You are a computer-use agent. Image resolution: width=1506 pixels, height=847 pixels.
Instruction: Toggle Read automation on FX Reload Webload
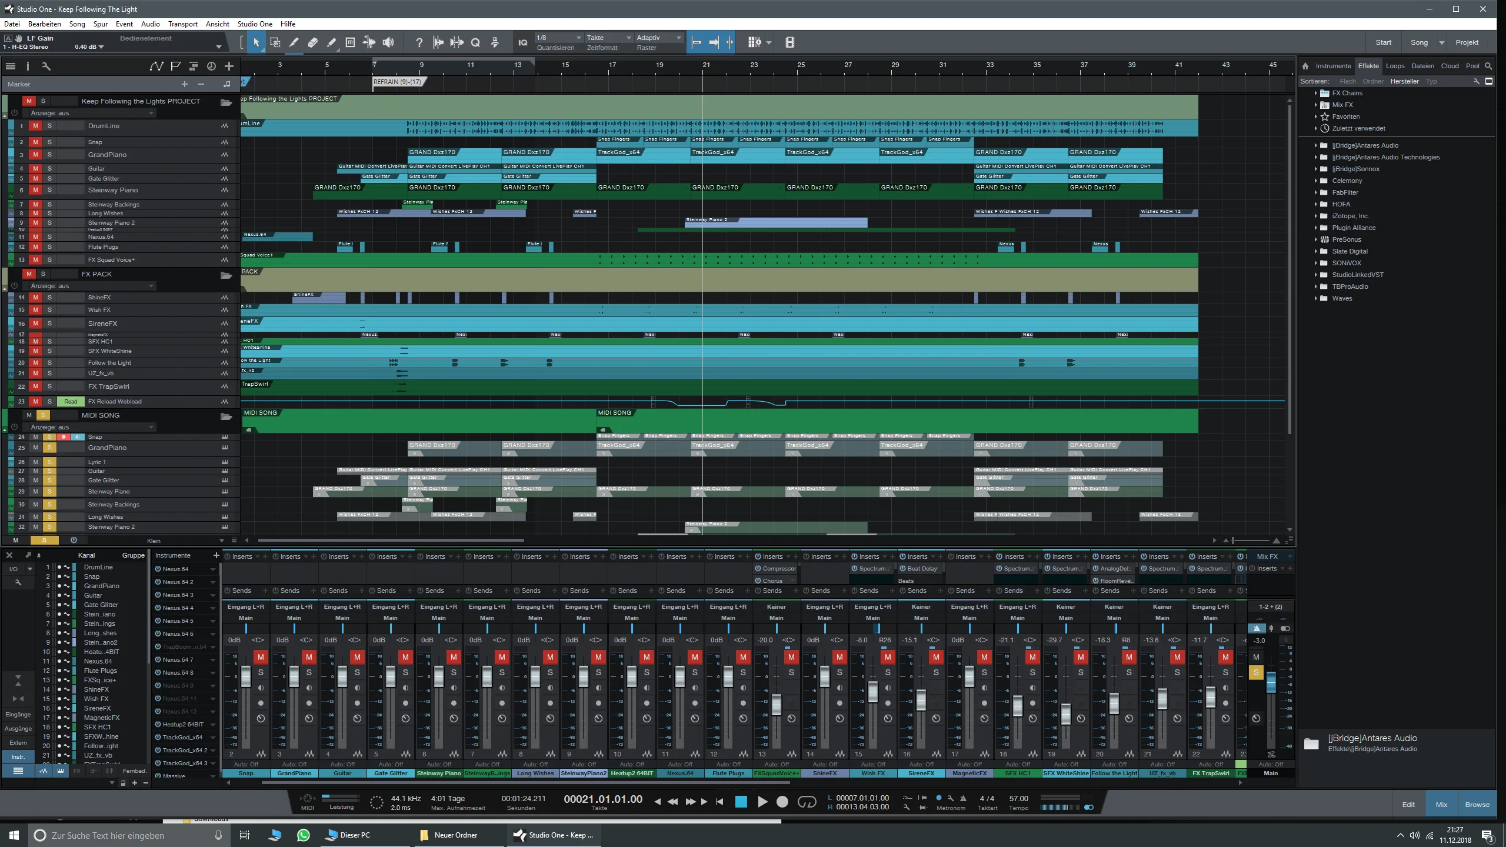click(x=71, y=402)
